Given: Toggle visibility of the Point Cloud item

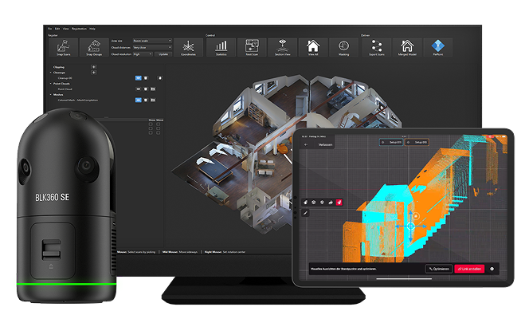Looking at the screenshot, I should [x=139, y=89].
